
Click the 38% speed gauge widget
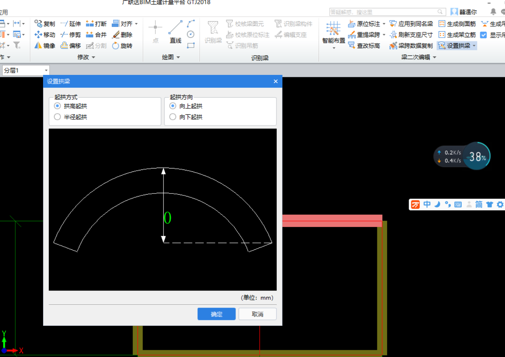[x=476, y=156]
